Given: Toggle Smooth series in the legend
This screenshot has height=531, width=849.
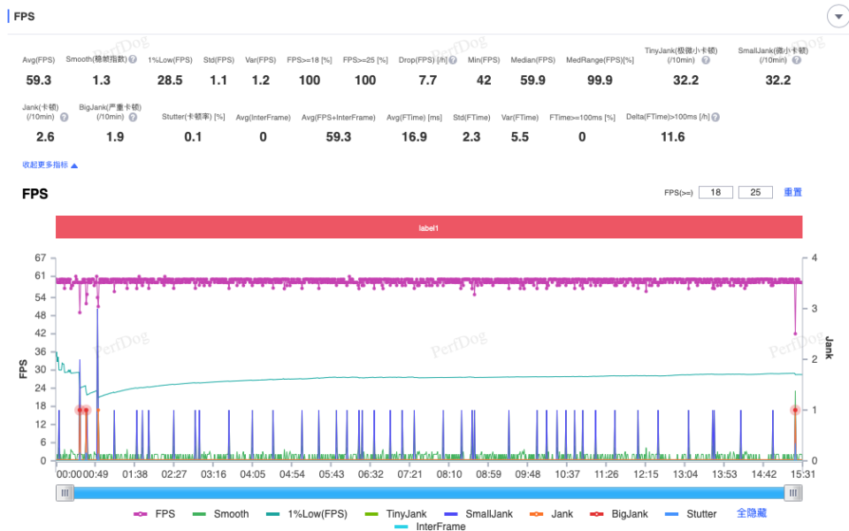Looking at the screenshot, I should pyautogui.click(x=221, y=513).
